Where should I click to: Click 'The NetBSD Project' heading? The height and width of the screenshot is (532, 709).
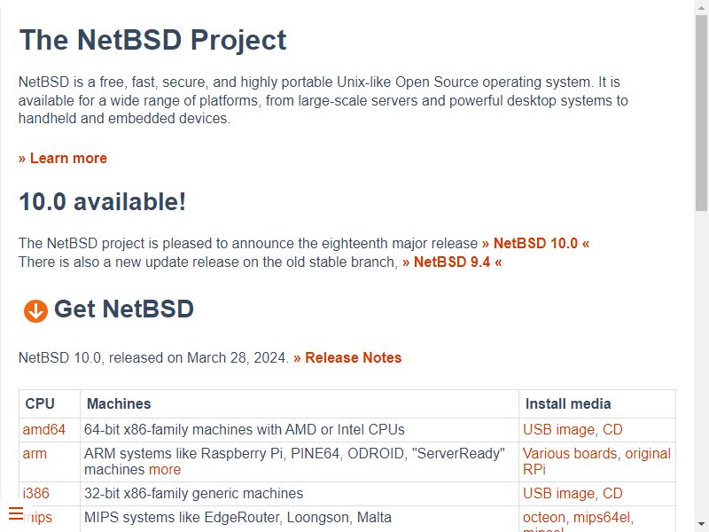coord(152,40)
